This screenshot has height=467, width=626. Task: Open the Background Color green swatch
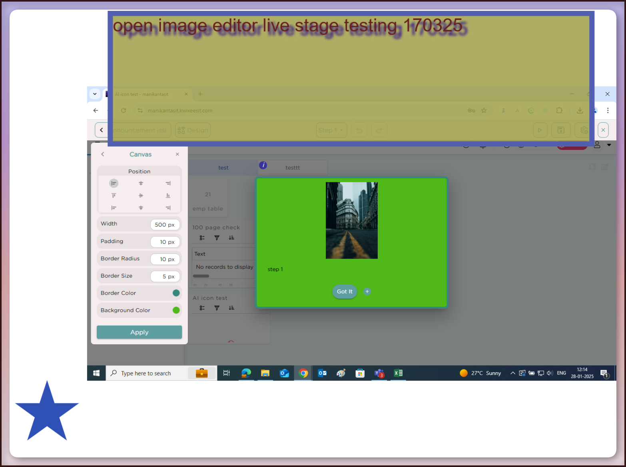click(176, 310)
